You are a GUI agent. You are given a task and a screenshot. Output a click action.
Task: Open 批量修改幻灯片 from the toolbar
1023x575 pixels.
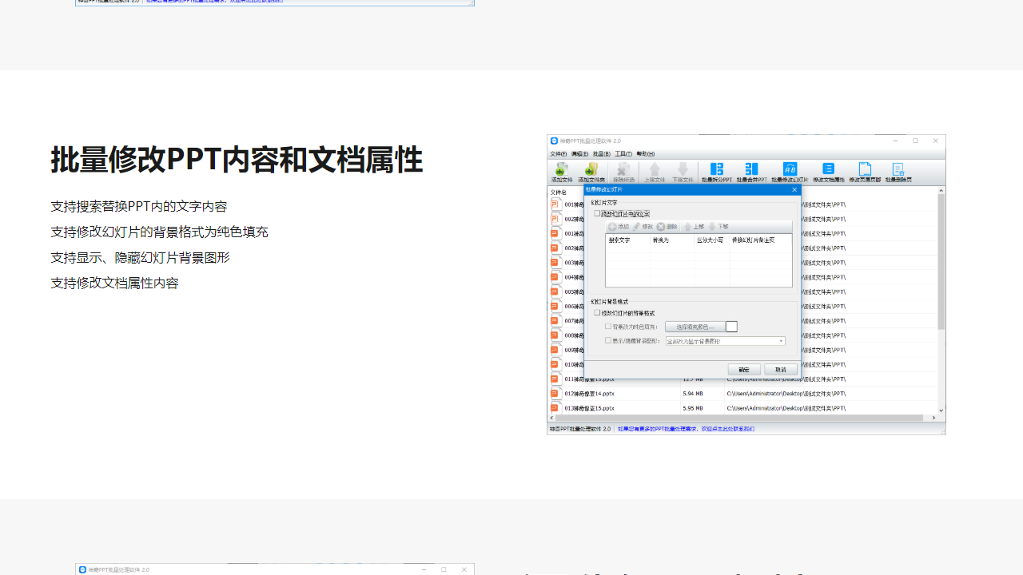tap(791, 171)
